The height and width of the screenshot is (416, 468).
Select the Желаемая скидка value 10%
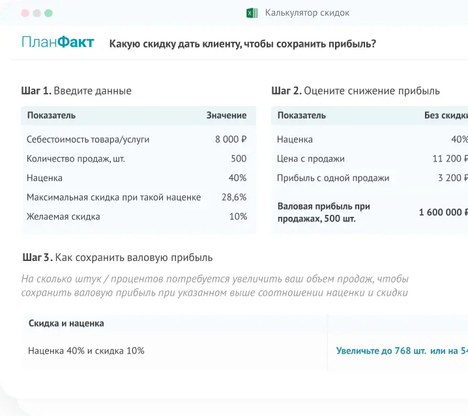(x=238, y=216)
